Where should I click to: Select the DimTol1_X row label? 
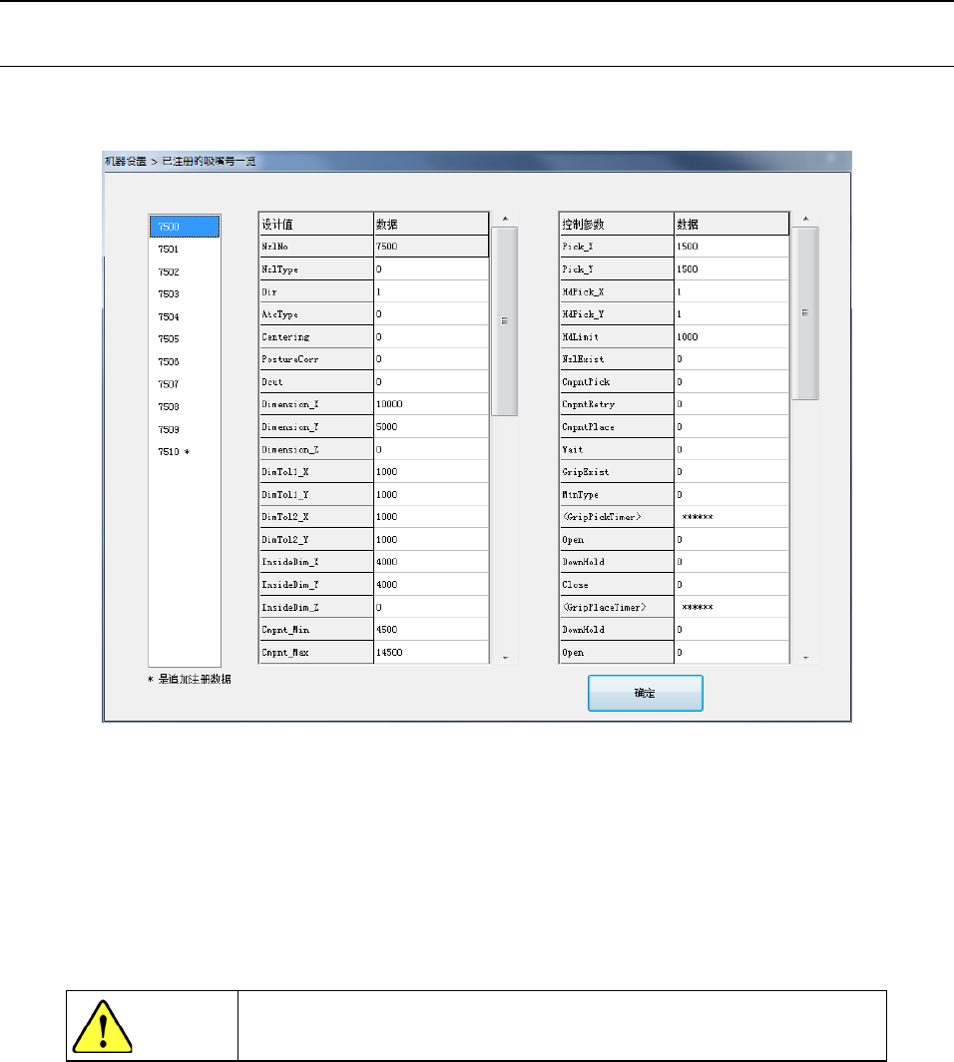pyautogui.click(x=316, y=472)
